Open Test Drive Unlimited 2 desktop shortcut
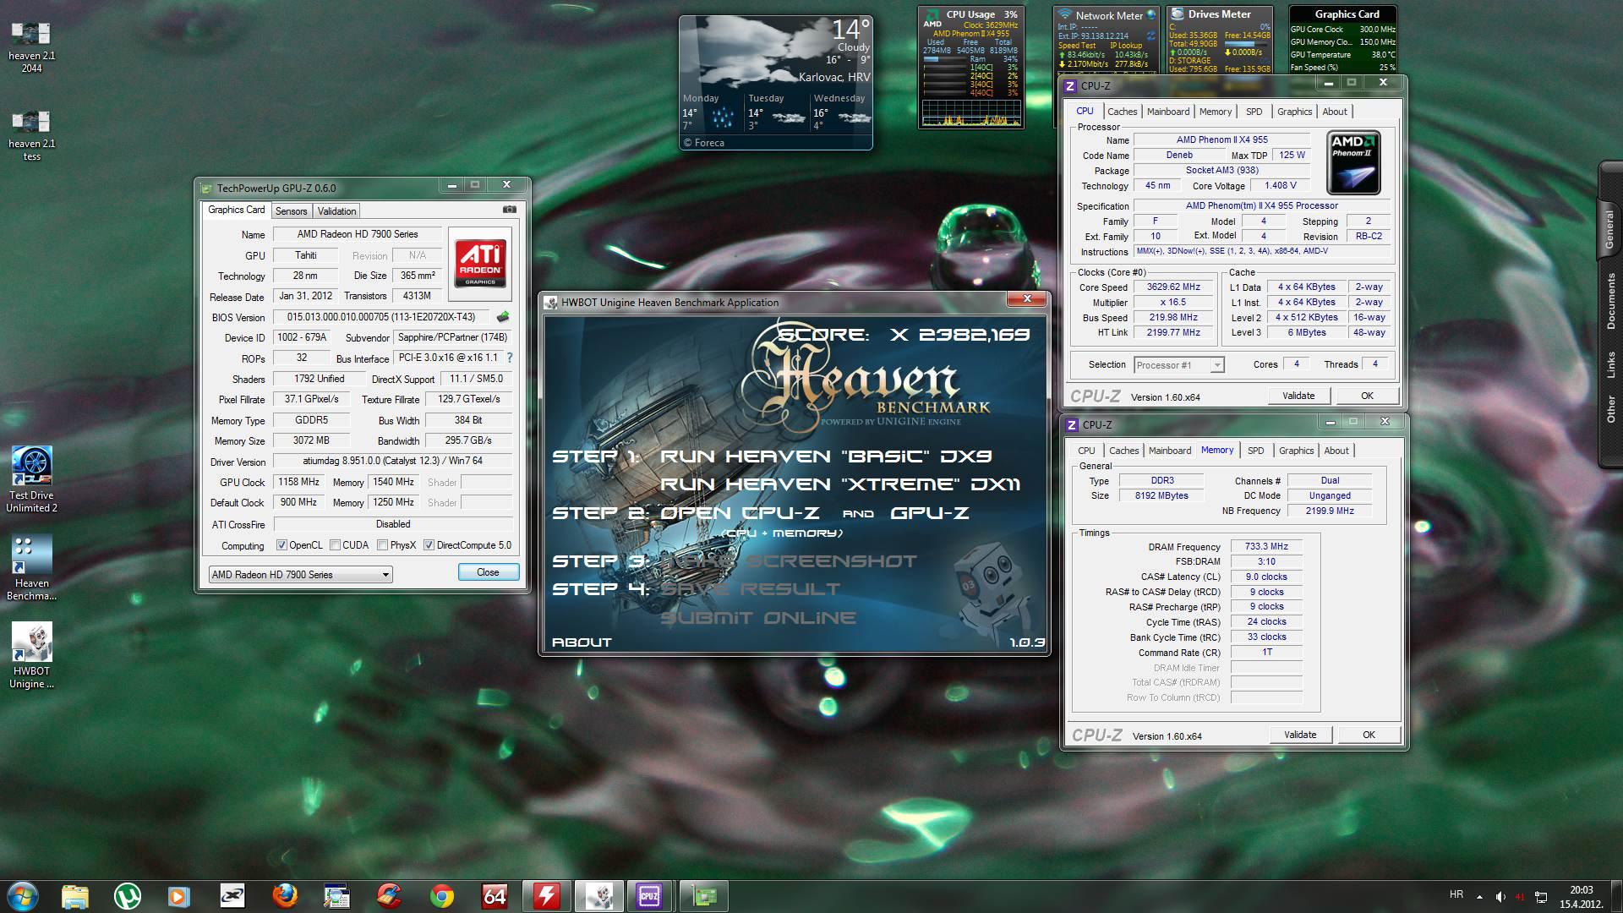1623x913 pixels. point(31,479)
